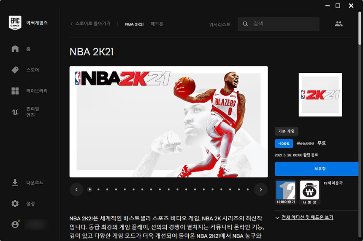
Task: Select the fifth carousel dot
Action: (x=125, y=189)
